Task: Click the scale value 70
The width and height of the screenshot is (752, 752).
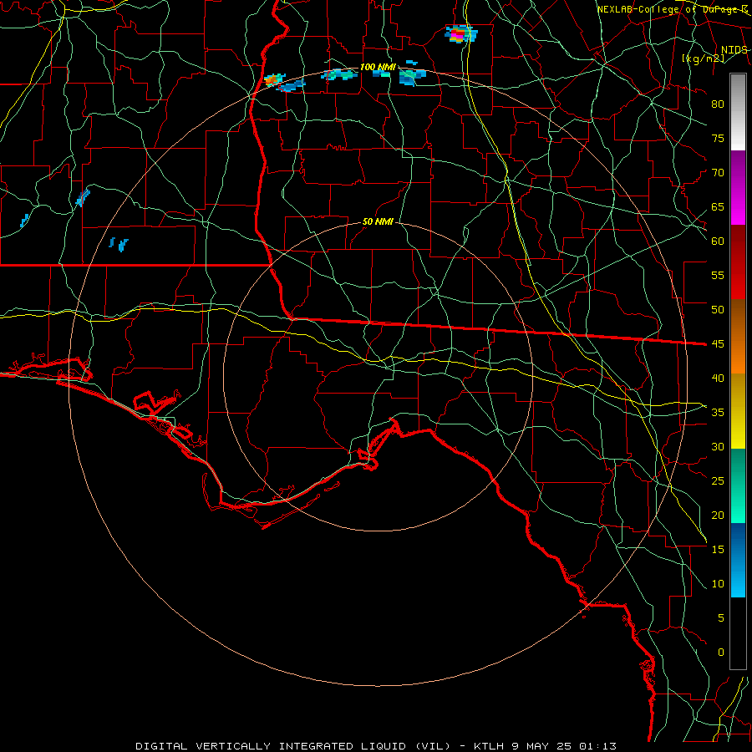Action: pos(718,173)
